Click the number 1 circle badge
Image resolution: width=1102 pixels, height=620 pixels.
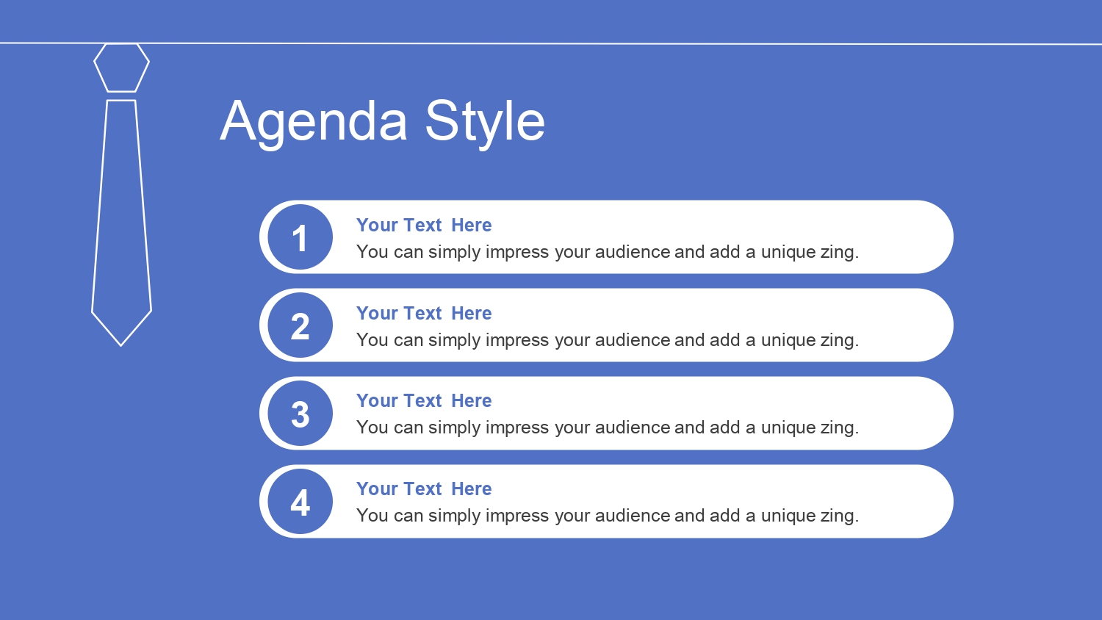click(x=300, y=237)
